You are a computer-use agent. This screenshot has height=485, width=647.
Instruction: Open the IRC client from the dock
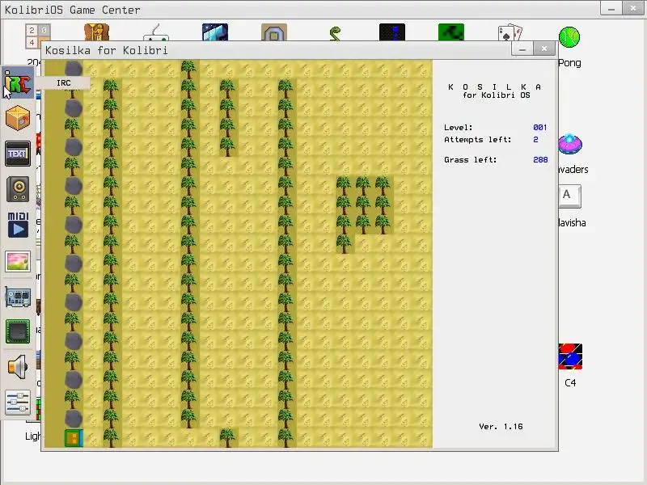coord(18,83)
